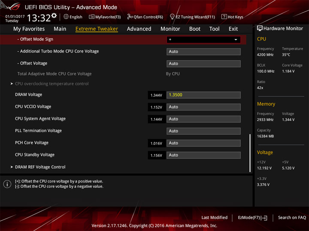Click CPU System Agent Voltage field
Viewport: 309px width, 231px height.
coord(203,119)
